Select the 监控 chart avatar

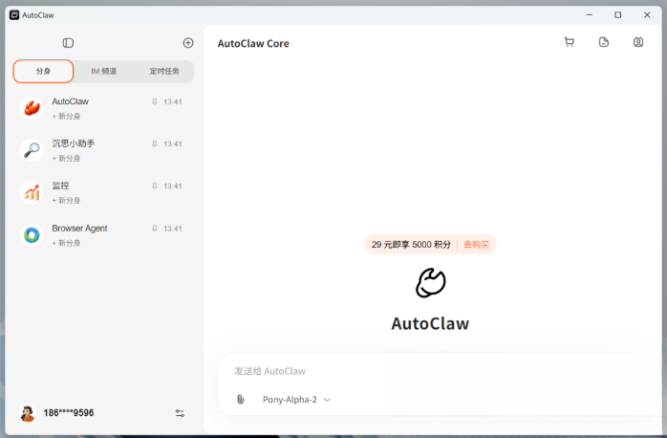(32, 192)
